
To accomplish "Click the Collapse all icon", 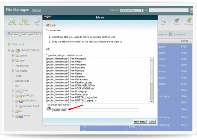I will click(x=9, y=44).
